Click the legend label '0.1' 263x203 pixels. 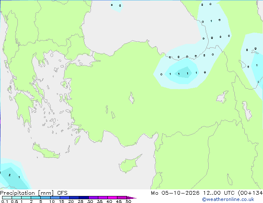(x=5, y=201)
